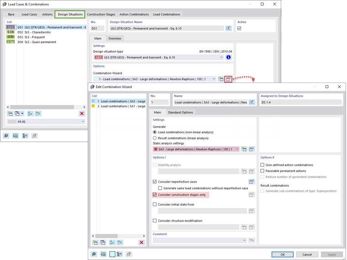
Task: Enable User-defined action combinations
Action: (x=263, y=165)
